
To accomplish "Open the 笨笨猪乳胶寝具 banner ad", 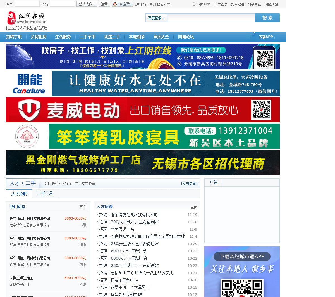I will tap(143, 136).
